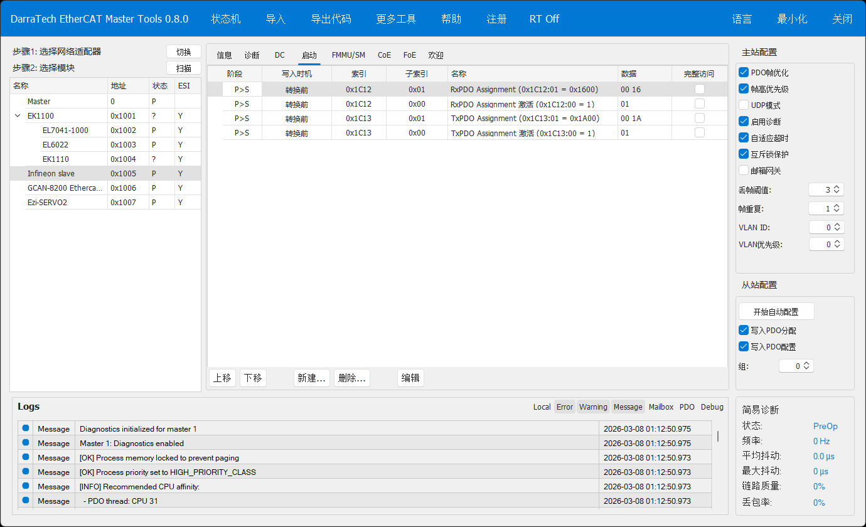Screen dimensions: 866x527
Task: Open the CoE tab
Action: (384, 55)
